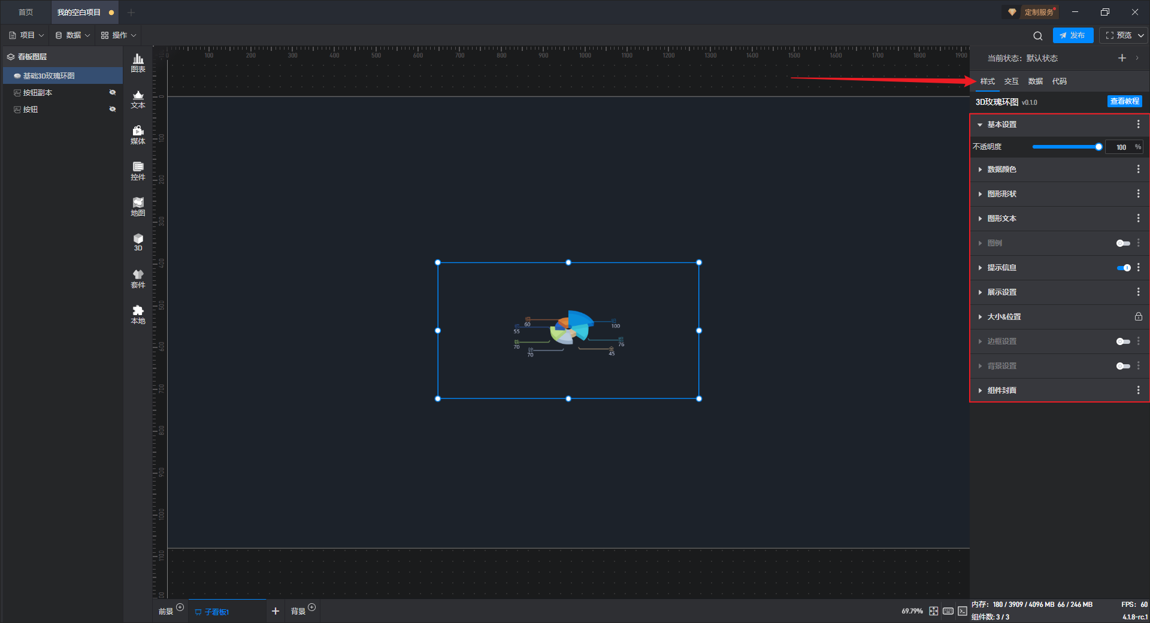Open the 3D components panel

[138, 242]
